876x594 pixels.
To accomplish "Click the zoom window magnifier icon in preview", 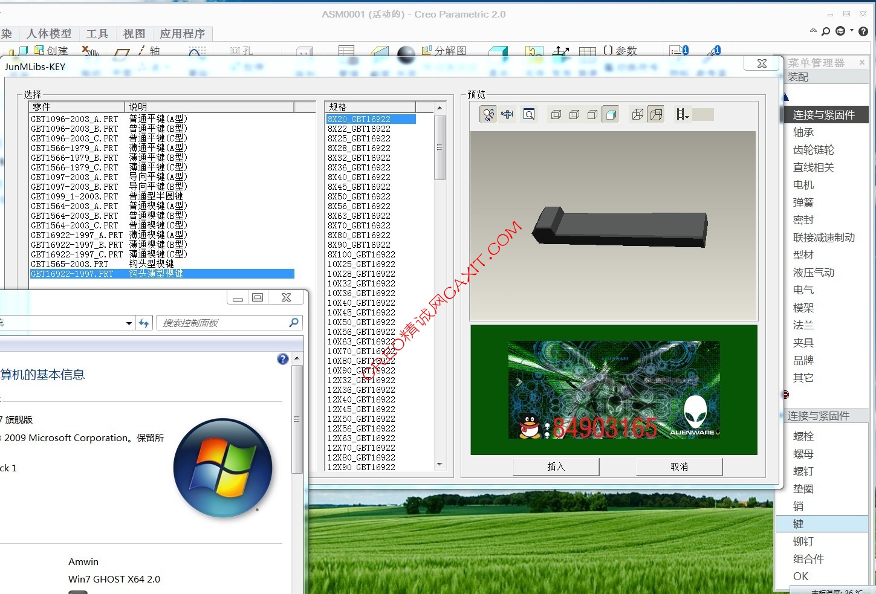I will pyautogui.click(x=529, y=114).
